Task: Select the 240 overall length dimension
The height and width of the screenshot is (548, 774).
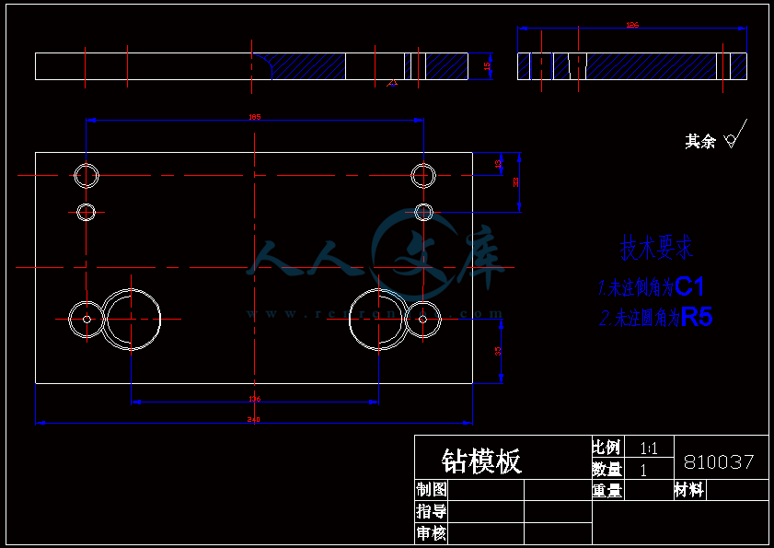Action: coord(254,420)
